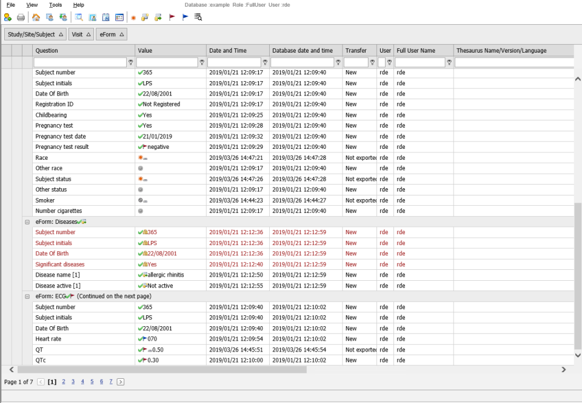The height and width of the screenshot is (403, 582).
Task: Open the Tools menu
Action: [x=55, y=5]
